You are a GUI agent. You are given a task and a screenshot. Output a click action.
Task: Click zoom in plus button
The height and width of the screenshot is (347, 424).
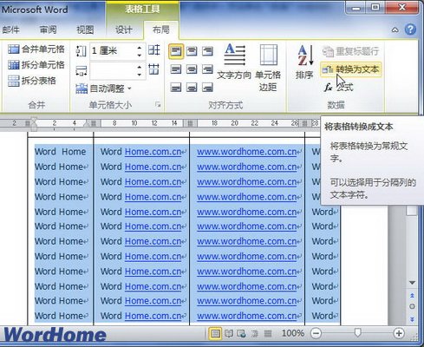coord(399,333)
